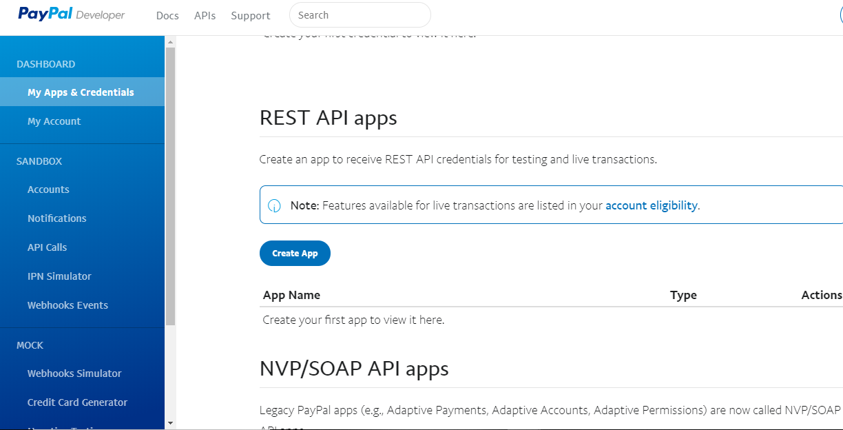
Task: Open the APIs menu
Action: (205, 15)
